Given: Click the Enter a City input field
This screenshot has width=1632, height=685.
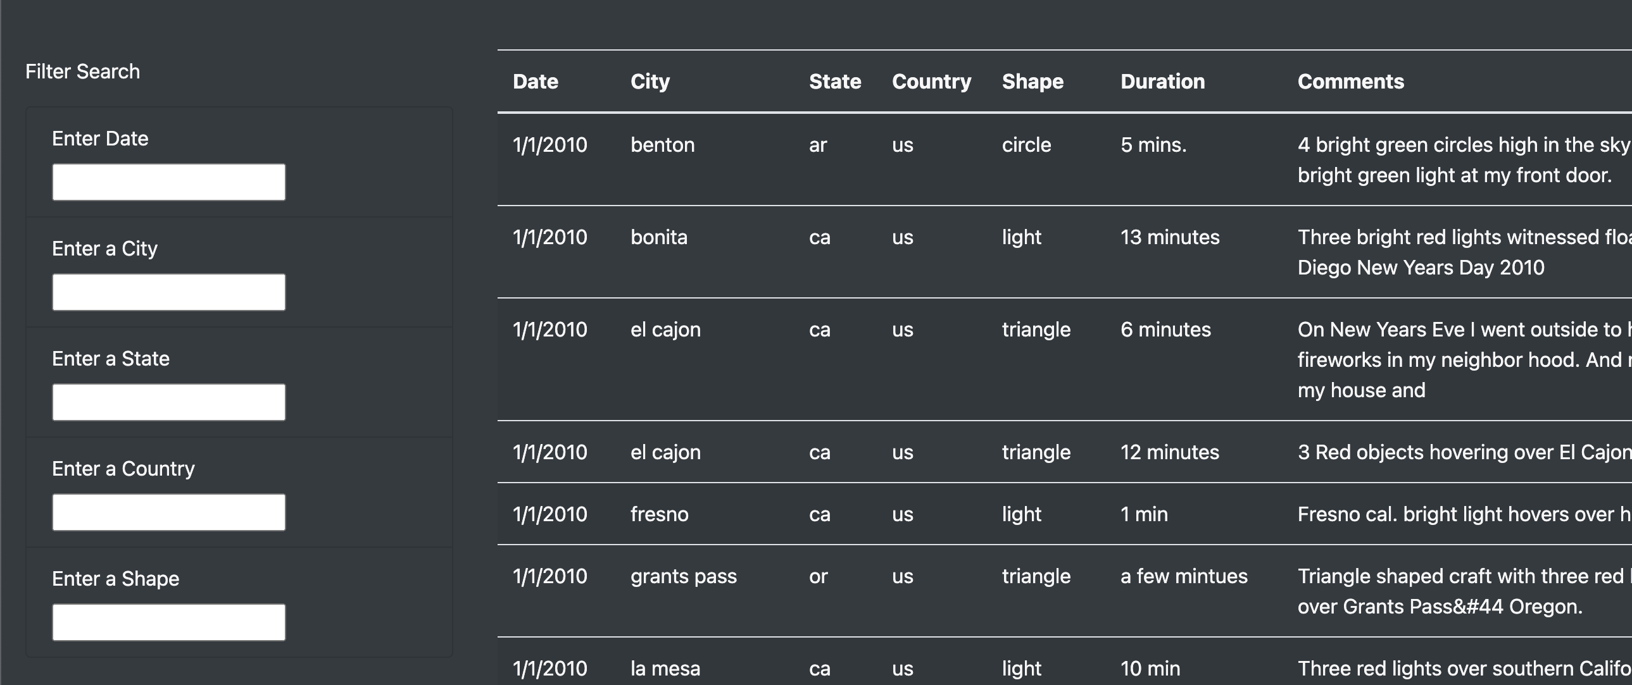Looking at the screenshot, I should (x=168, y=292).
